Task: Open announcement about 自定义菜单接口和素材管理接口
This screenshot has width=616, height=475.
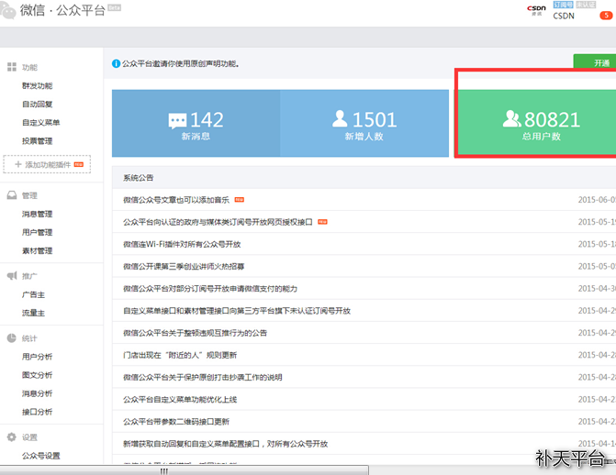Action: coord(237,311)
